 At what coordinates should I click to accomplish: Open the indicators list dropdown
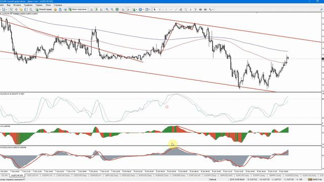click(x=135, y=10)
